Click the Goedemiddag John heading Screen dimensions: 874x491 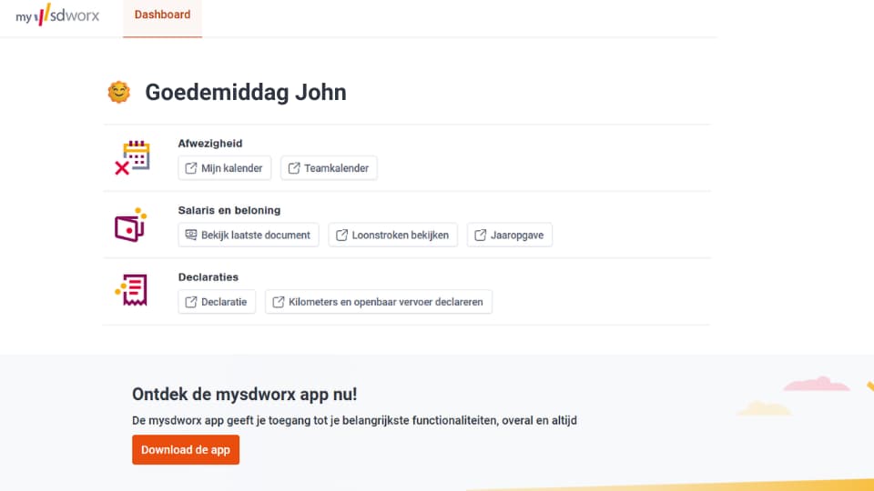click(x=245, y=93)
